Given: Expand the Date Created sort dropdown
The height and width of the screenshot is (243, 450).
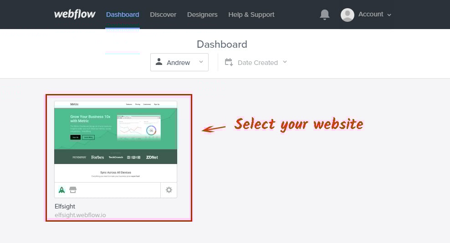Looking at the screenshot, I should click(256, 62).
